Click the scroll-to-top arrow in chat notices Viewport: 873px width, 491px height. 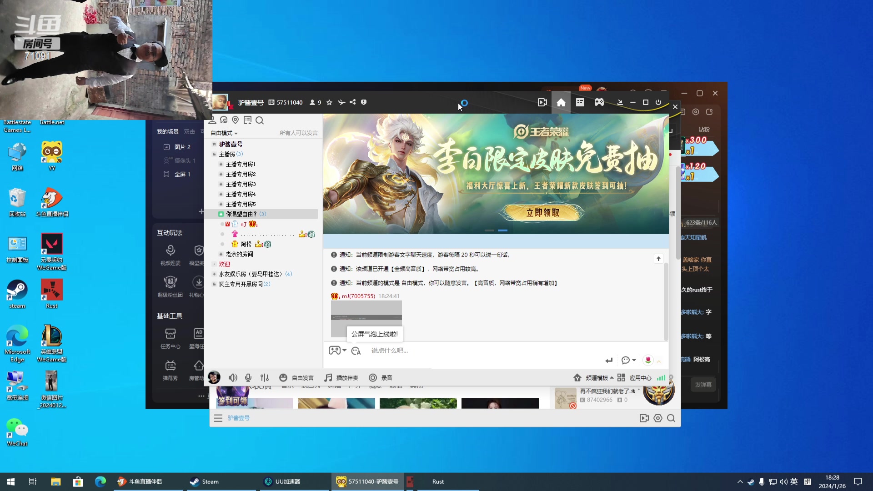pyautogui.click(x=658, y=259)
